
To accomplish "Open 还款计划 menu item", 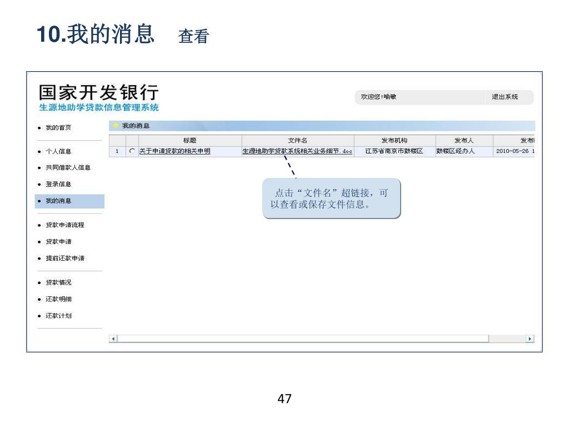I will tap(58, 316).
